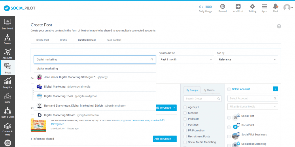Select the Curated Content tab
Image resolution: width=295 pixels, height=147 pixels.
pyautogui.click(x=87, y=40)
